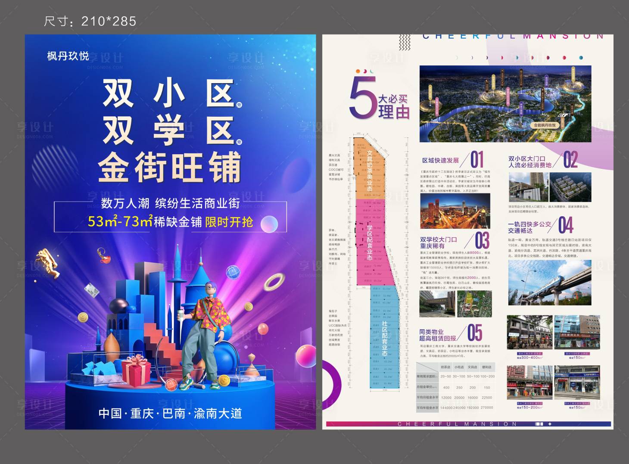The width and height of the screenshot is (629, 464).
Task: Click the '区域快速发展' section heading
Action: pos(440,160)
